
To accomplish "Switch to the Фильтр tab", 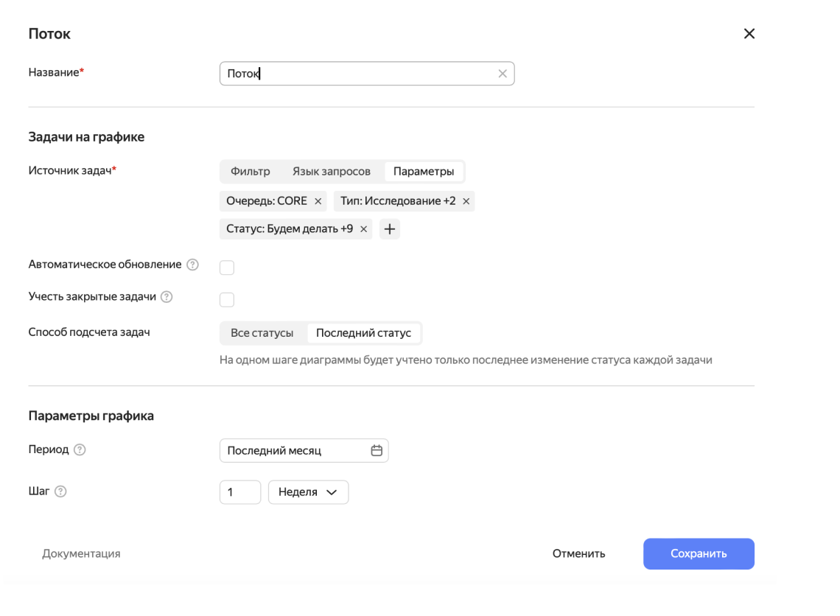I will click(251, 171).
